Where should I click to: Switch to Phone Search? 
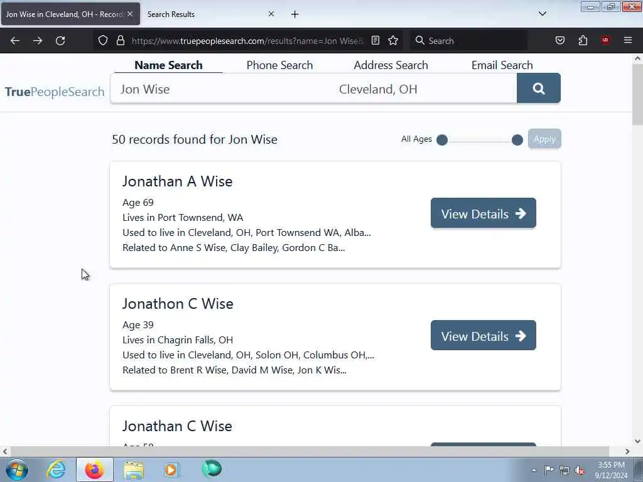click(x=279, y=65)
